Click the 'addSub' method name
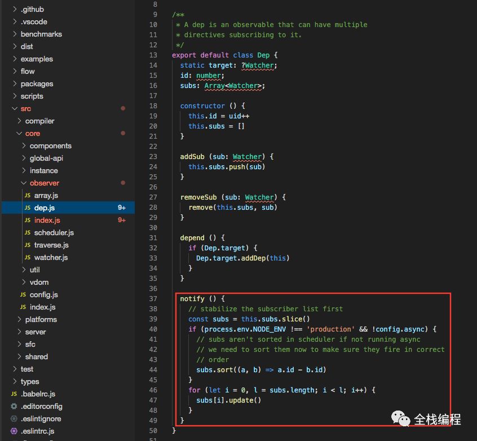 click(x=192, y=156)
